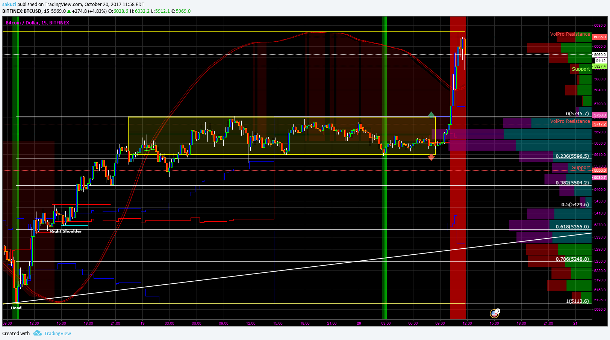Select the L:5912.1 low value in the header
The image size is (610, 340).
tap(160, 11)
